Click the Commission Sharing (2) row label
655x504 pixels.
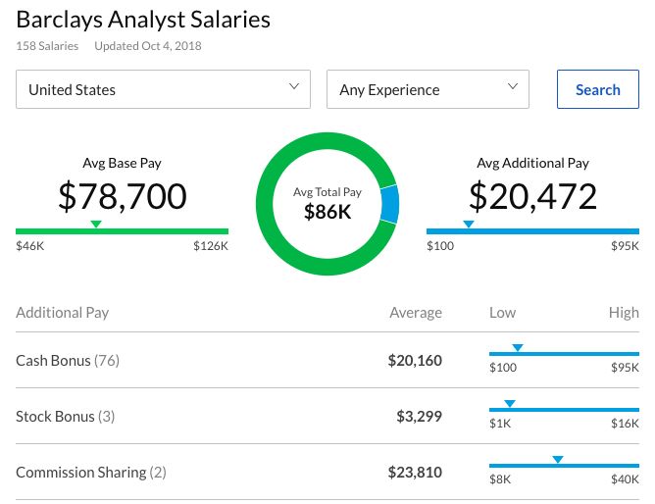[x=91, y=473]
